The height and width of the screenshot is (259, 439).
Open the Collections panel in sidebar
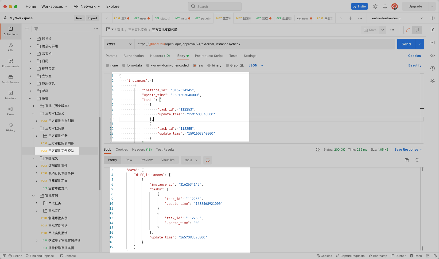coord(11,31)
